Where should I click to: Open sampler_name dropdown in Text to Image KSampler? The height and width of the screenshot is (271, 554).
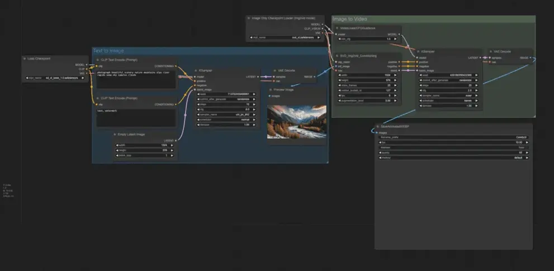(226, 114)
